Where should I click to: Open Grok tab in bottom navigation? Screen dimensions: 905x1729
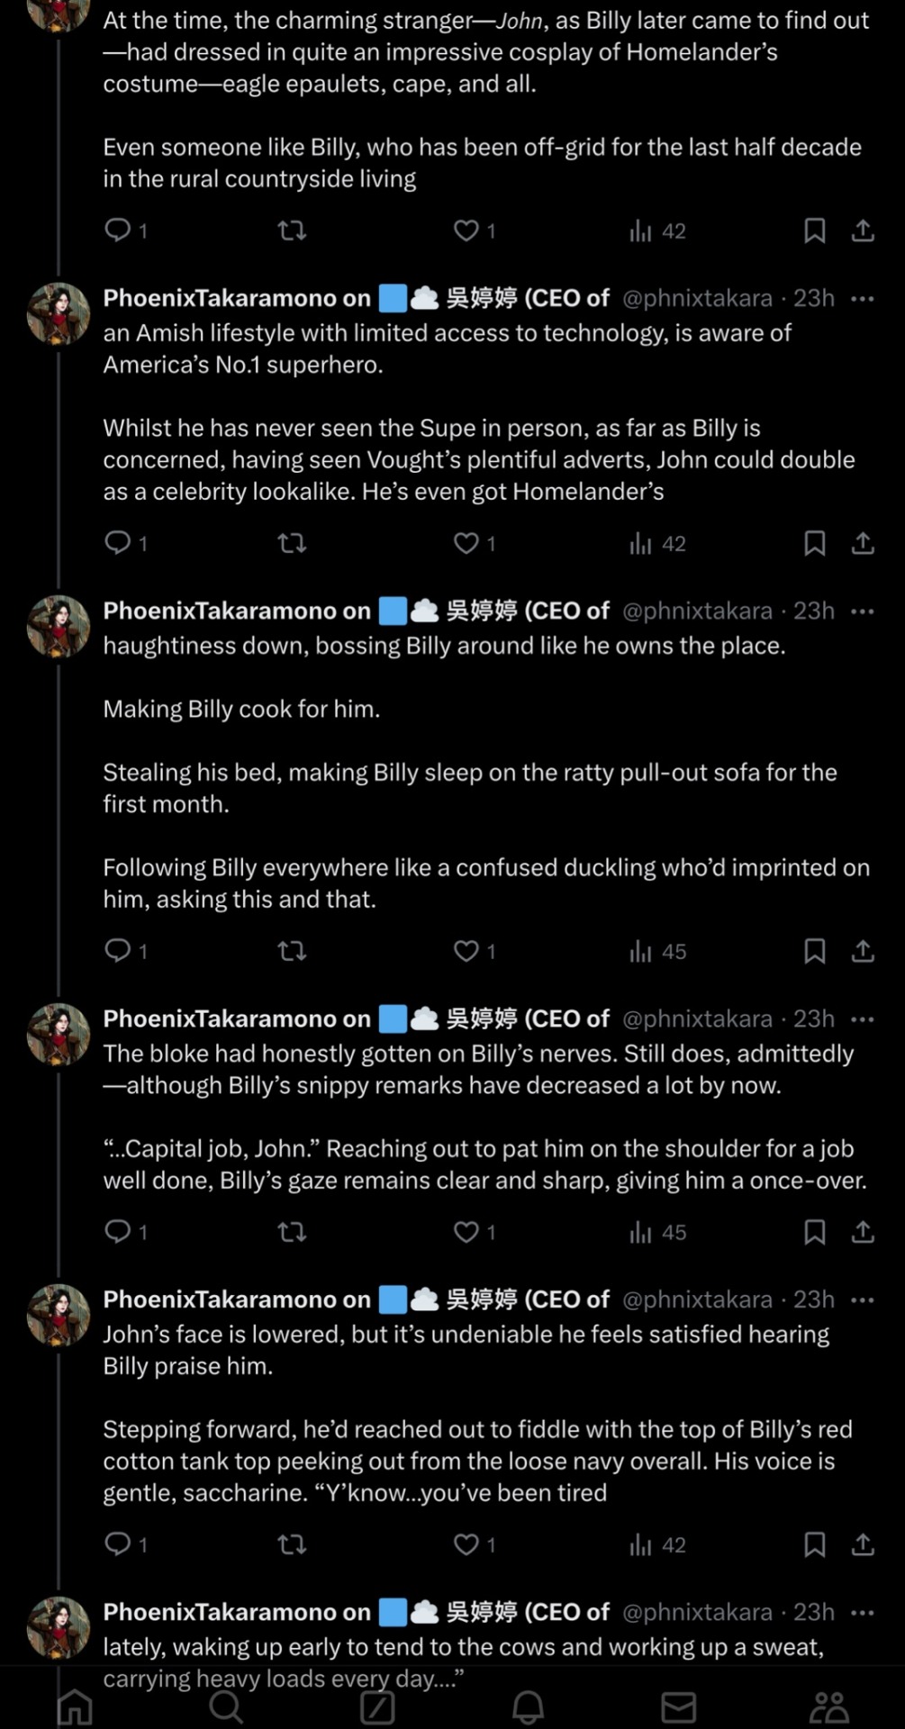[x=376, y=1706]
